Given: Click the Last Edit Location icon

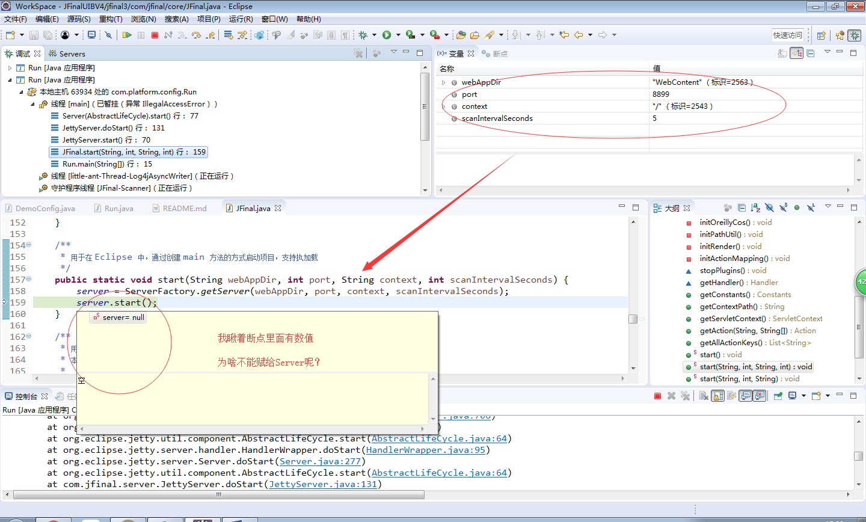Looking at the screenshot, I should point(564,35).
